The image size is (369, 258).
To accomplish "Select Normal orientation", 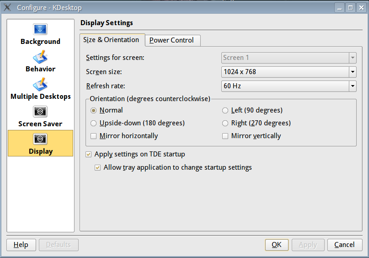I will click(x=93, y=110).
